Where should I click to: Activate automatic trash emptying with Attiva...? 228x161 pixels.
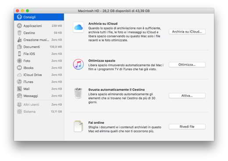point(187,96)
